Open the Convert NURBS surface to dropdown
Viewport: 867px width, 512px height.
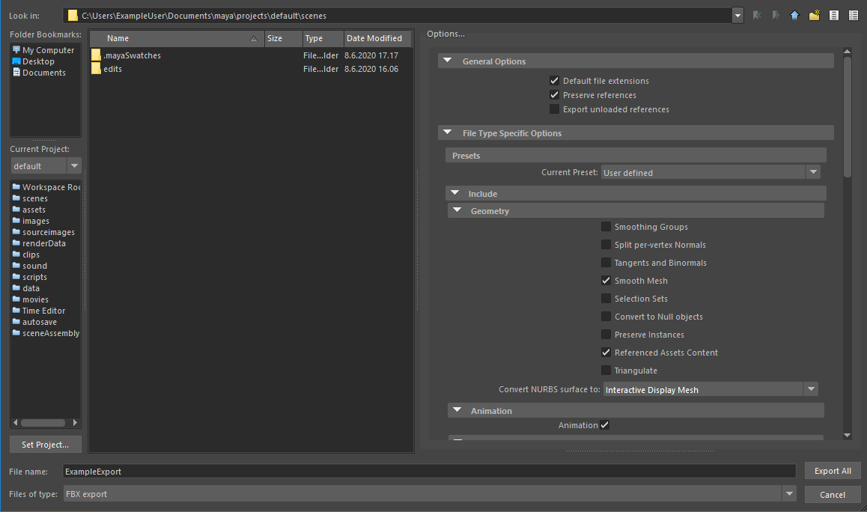tap(812, 389)
